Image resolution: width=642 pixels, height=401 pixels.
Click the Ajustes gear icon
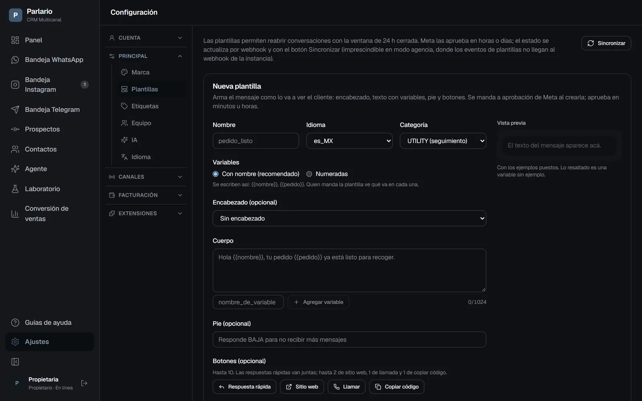click(15, 342)
